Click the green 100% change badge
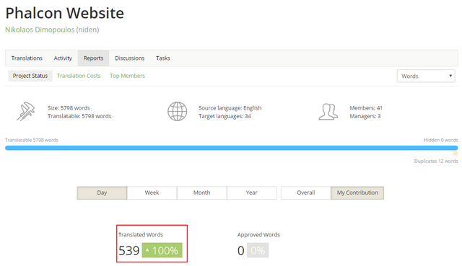This screenshot has width=462, height=266. 162,250
